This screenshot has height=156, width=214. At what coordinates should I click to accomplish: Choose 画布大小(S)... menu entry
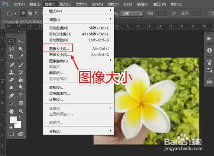coord(78,54)
